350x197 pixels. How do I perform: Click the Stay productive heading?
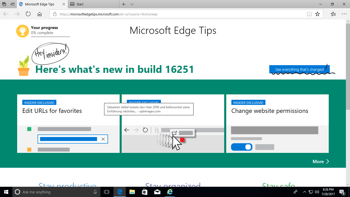pos(67,185)
